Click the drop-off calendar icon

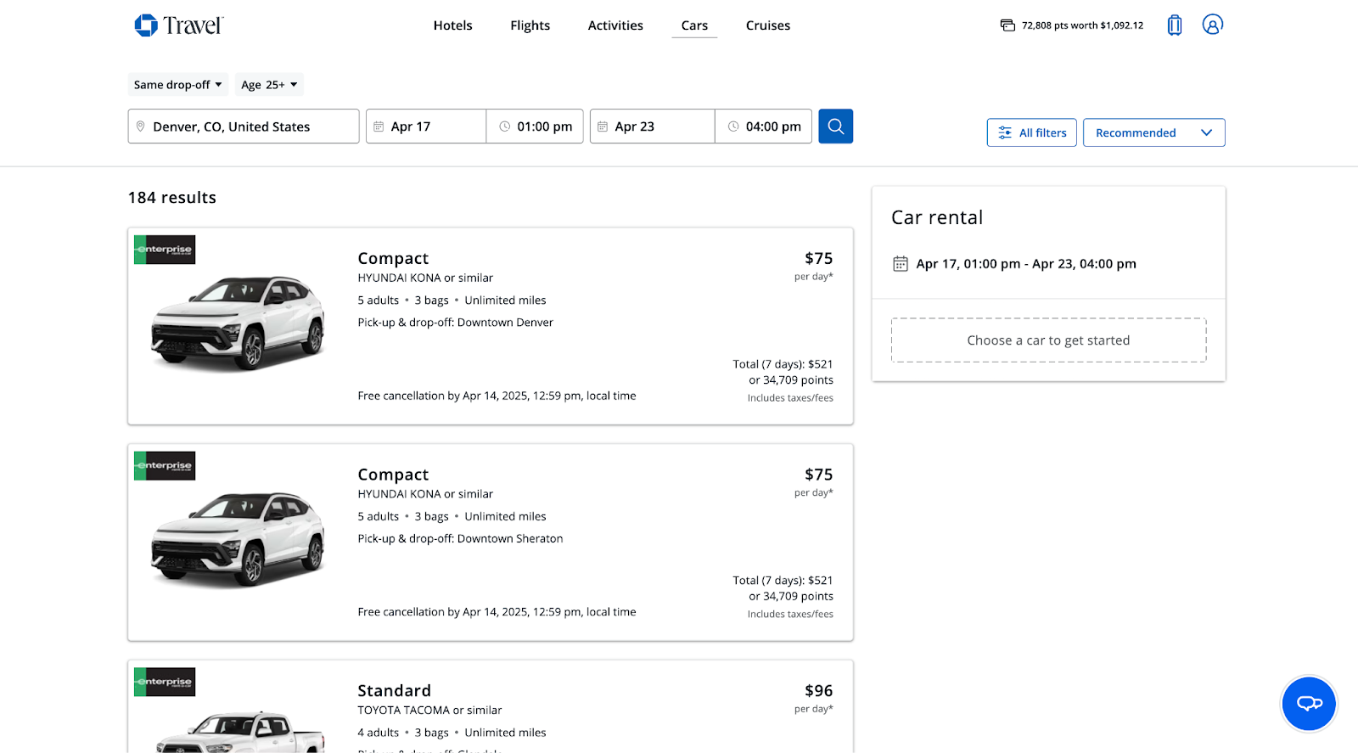[x=603, y=126]
